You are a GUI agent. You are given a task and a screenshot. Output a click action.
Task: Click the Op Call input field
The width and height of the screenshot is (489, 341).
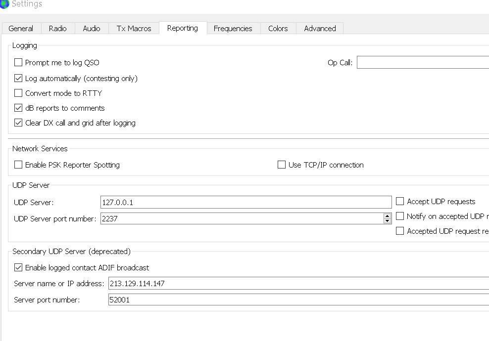click(x=422, y=63)
